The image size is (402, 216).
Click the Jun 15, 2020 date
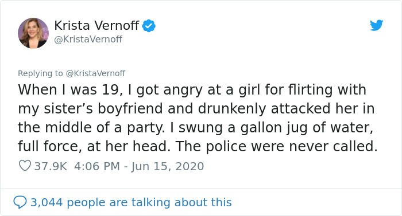point(168,166)
